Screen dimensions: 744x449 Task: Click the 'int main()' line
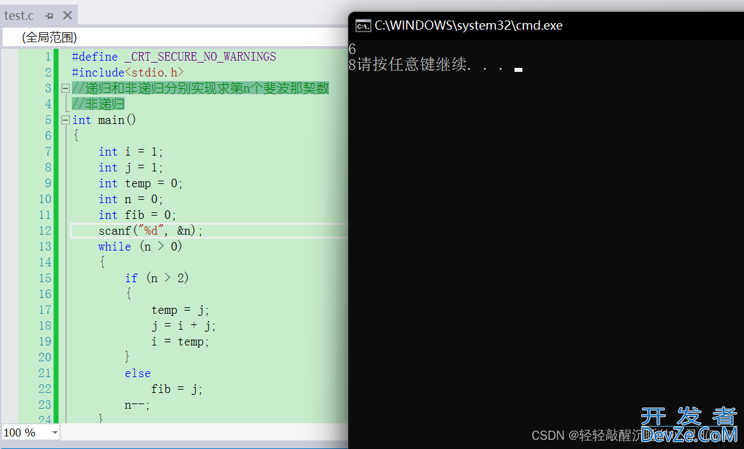[x=104, y=120]
